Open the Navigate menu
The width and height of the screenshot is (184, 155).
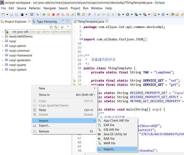tap(50, 8)
